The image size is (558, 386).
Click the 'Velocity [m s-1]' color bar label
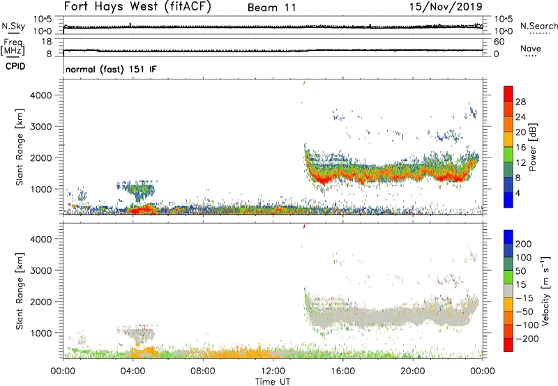coord(545,291)
